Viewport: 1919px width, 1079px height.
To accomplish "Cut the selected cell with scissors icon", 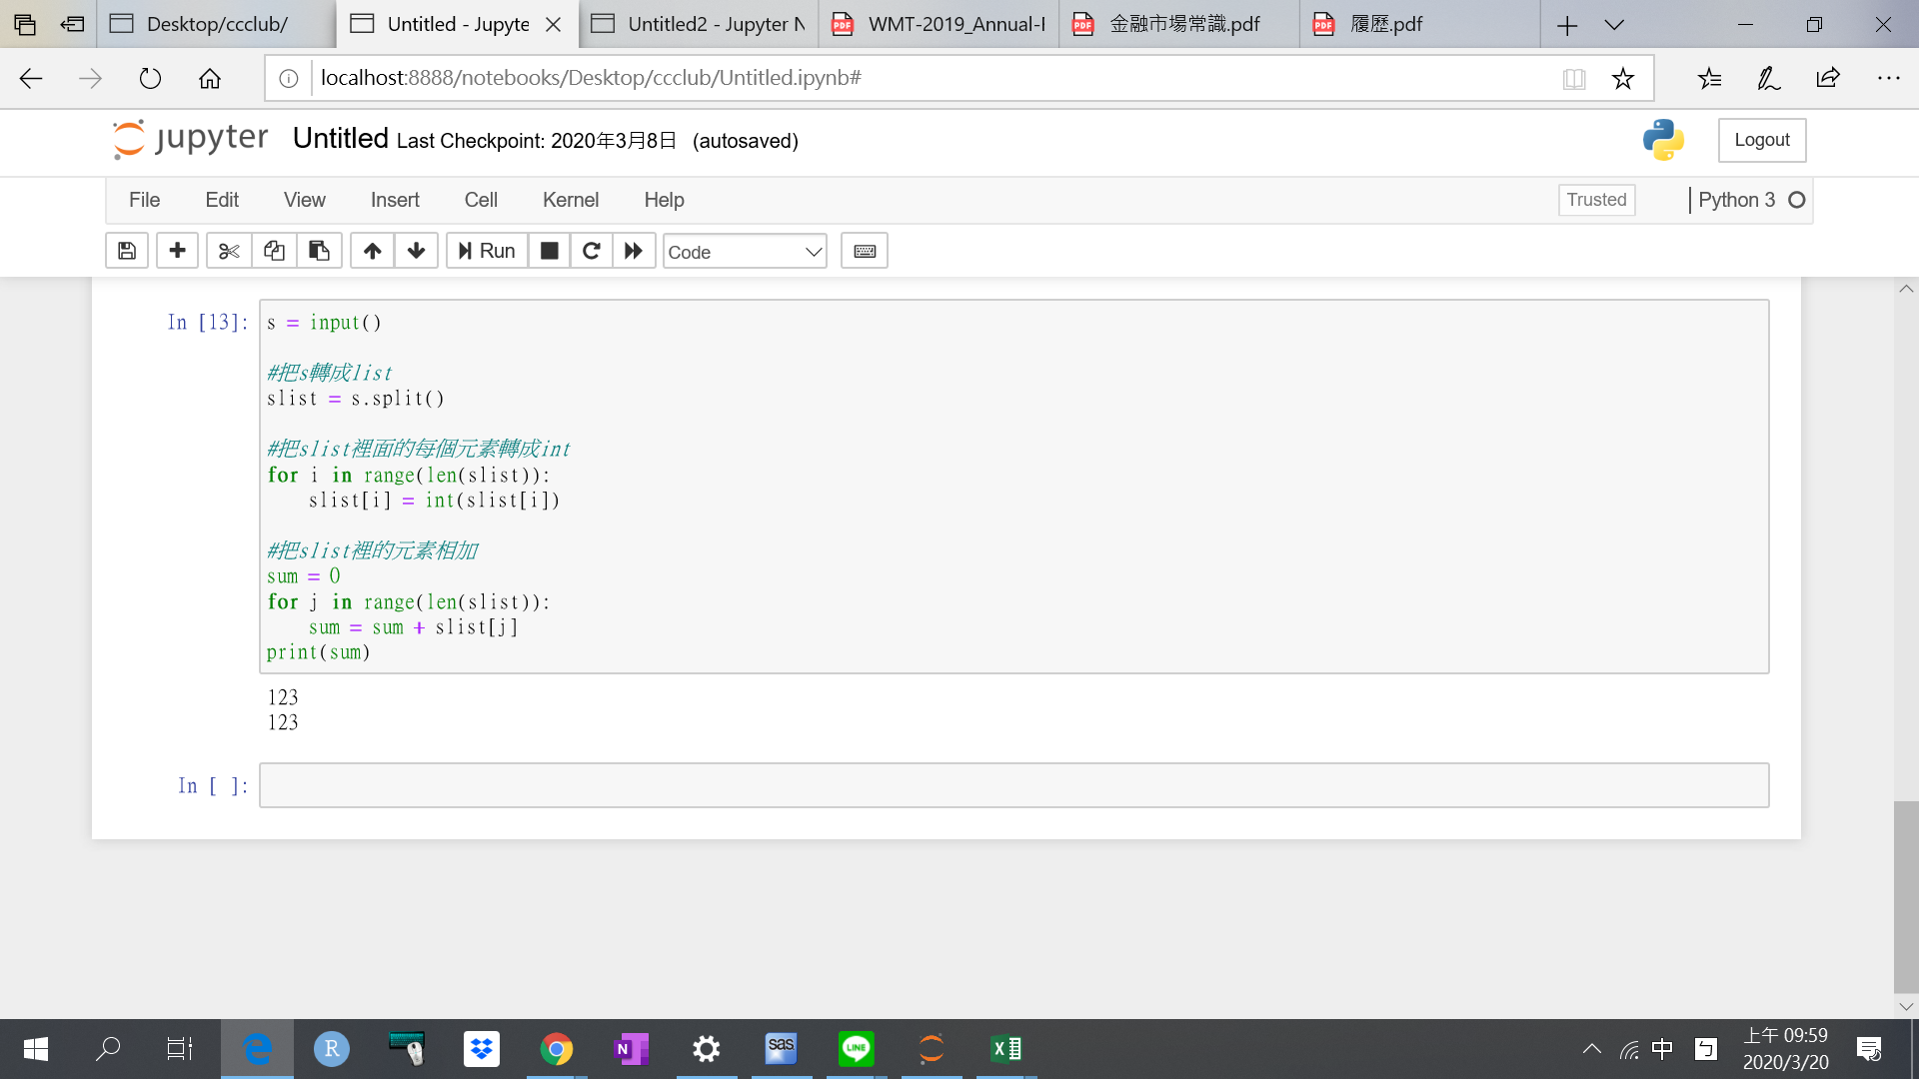I will tap(228, 251).
